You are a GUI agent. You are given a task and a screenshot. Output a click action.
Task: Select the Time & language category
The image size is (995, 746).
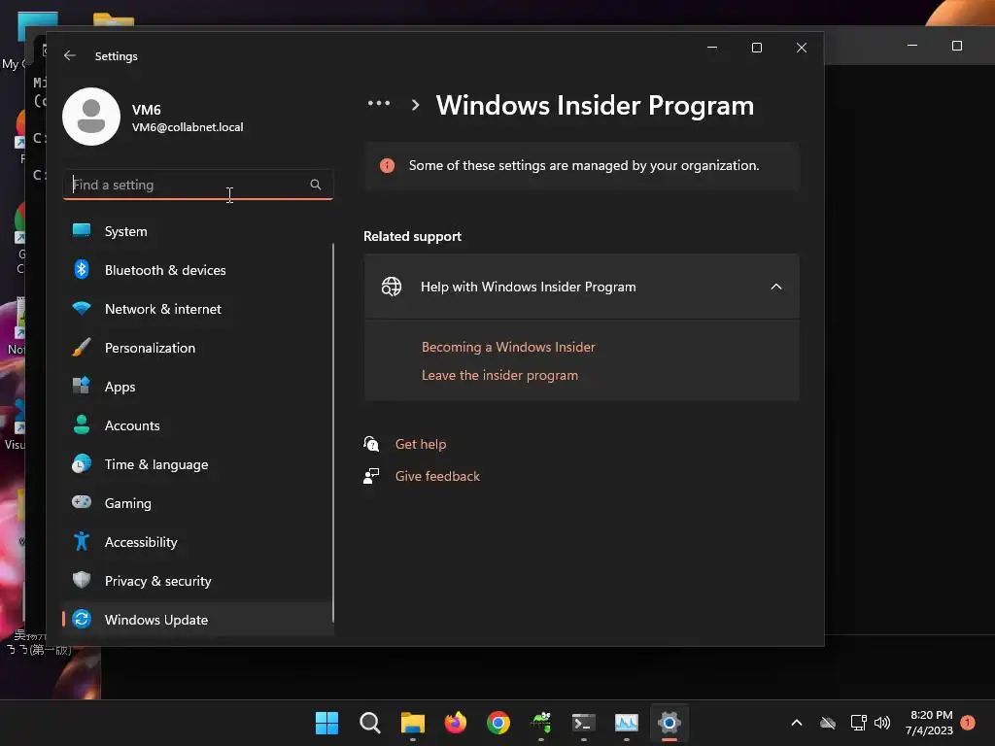(198, 464)
